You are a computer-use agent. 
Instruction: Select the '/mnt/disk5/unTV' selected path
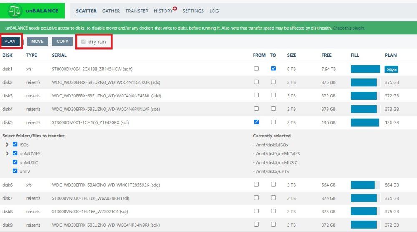272,172
